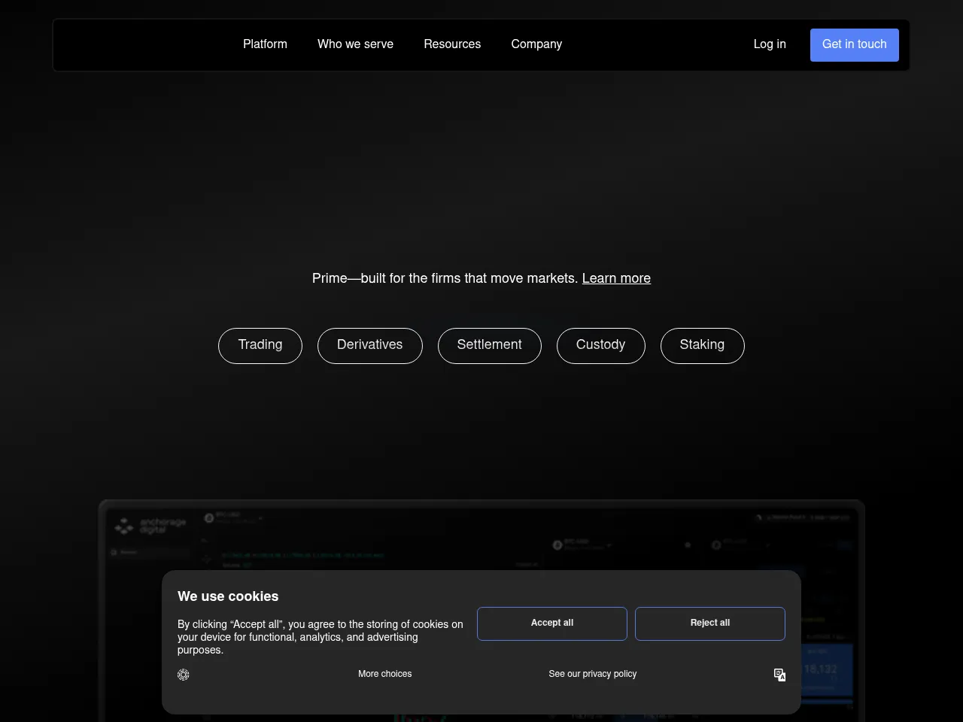Click the Bitcoin coin icon next to BTC-USD

point(209,518)
